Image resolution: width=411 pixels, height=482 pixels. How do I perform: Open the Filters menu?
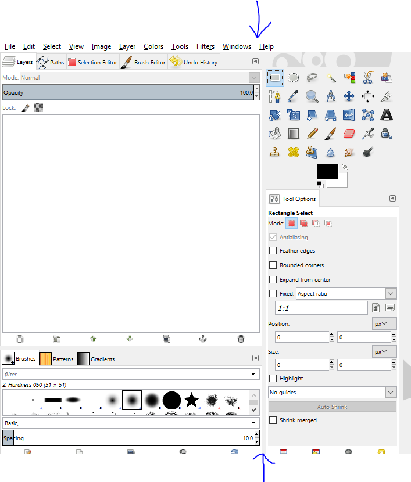205,46
